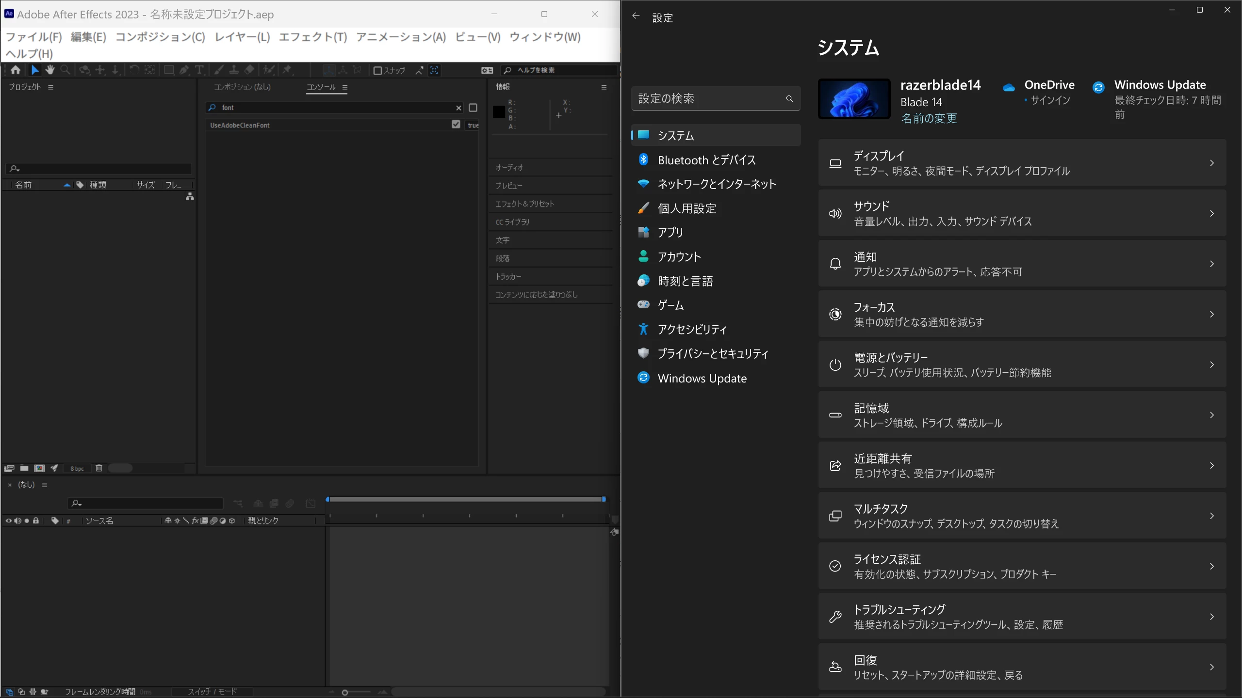The height and width of the screenshot is (698, 1242).
Task: Select the Hand tool
Action: click(x=50, y=70)
